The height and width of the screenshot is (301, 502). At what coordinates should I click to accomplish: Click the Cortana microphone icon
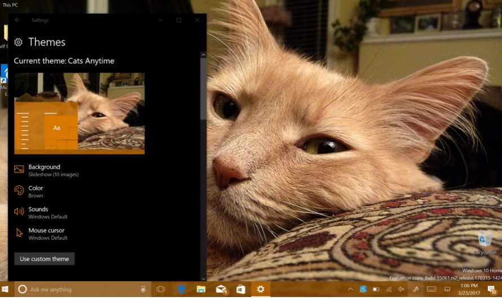[143, 289]
